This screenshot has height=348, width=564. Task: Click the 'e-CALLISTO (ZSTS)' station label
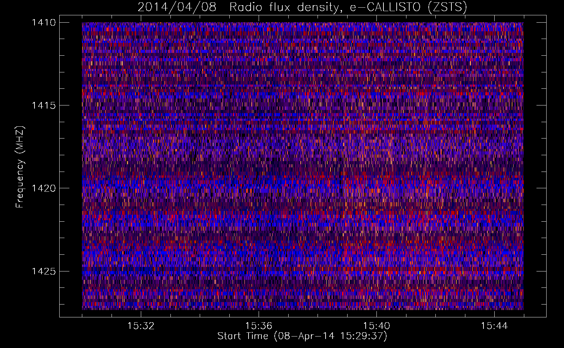point(408,7)
